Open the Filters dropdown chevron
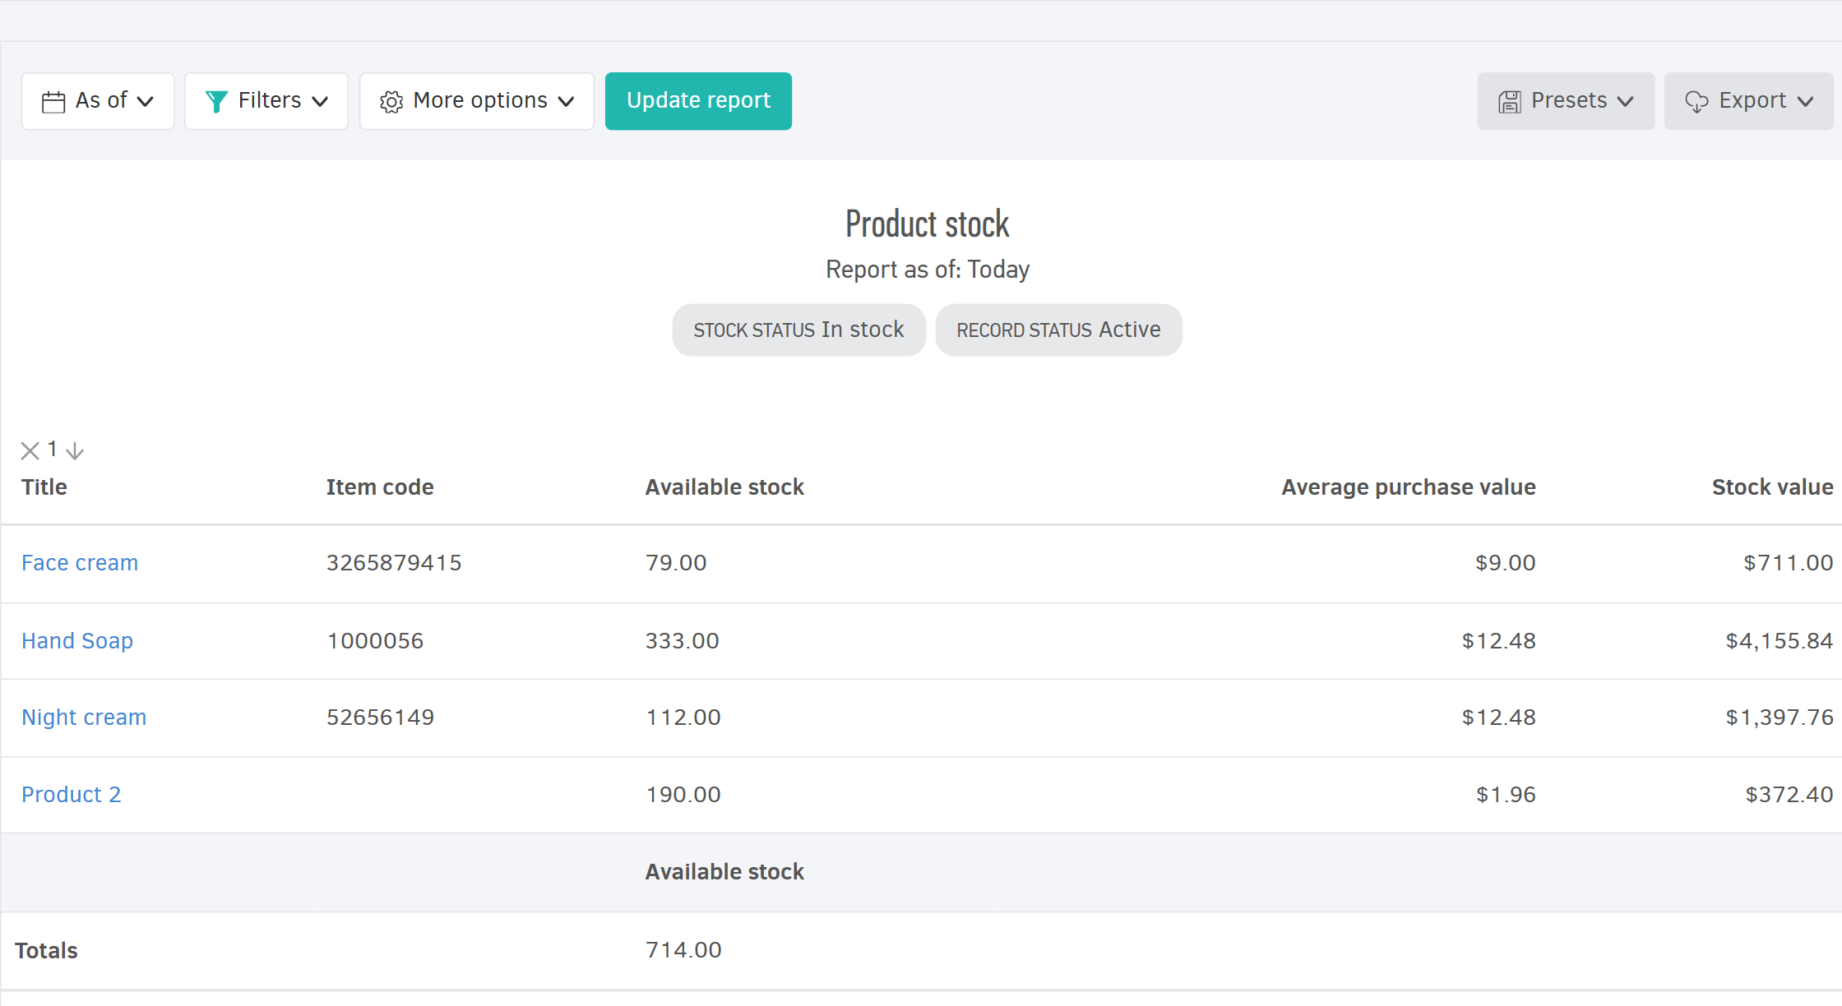 coord(320,102)
